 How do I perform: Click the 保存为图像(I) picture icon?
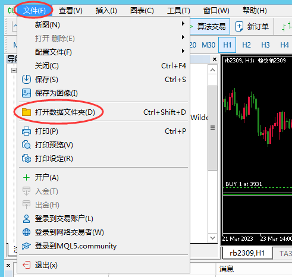(x=26, y=93)
